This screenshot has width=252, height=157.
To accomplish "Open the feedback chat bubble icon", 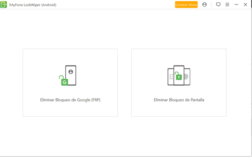I will (x=218, y=5).
